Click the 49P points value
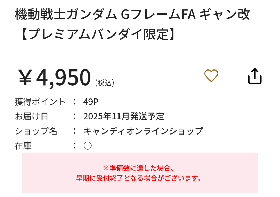 [x=91, y=102]
